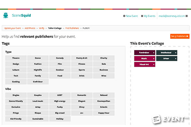The height and width of the screenshot is (127, 191).
Task: Add the Gala tag
Action: pos(104,64)
